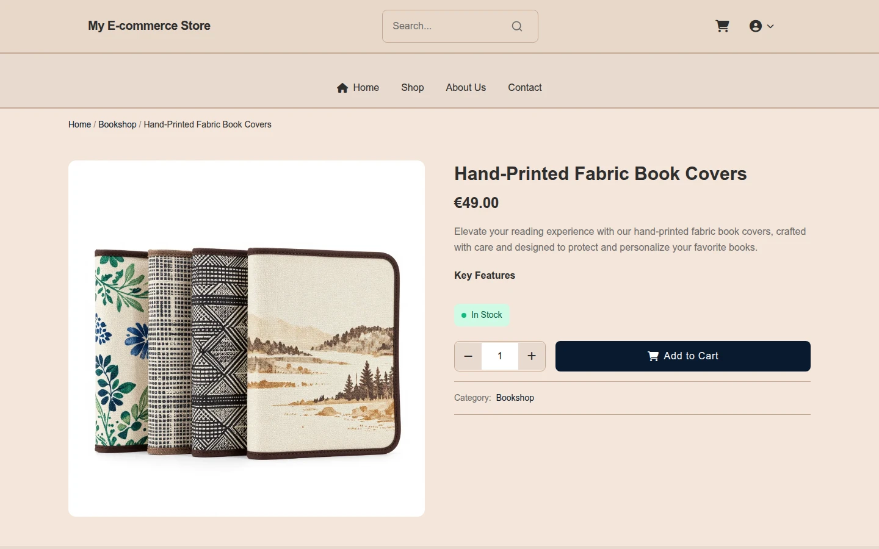This screenshot has width=879, height=549.
Task: Decrease quantity with minus button
Action: (x=468, y=356)
